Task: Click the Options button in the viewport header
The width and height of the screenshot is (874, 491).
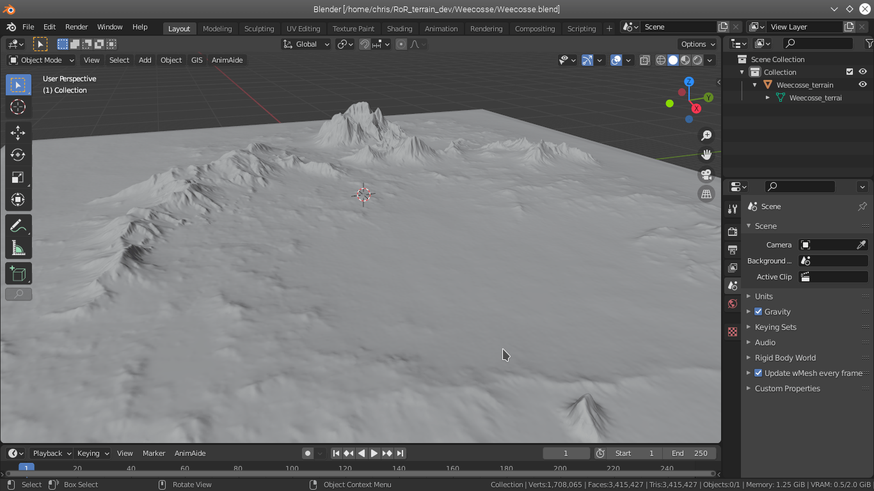Action: pos(697,43)
